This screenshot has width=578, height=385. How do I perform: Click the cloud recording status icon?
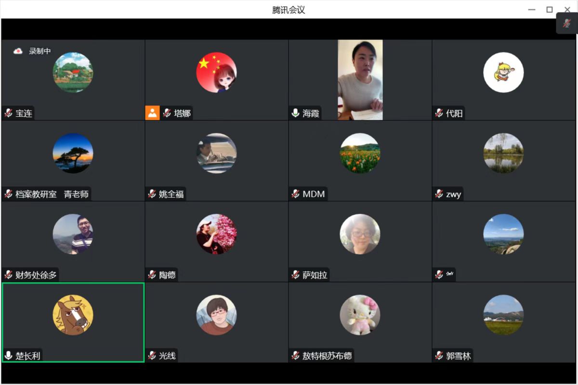18,51
